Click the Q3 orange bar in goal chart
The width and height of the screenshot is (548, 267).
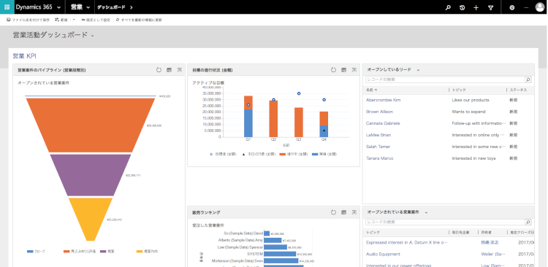click(299, 122)
